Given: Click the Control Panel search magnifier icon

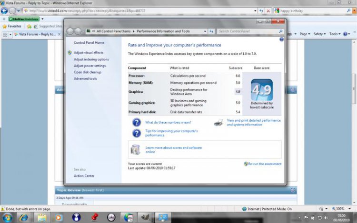Looking at the screenshot, I should coord(280,31).
